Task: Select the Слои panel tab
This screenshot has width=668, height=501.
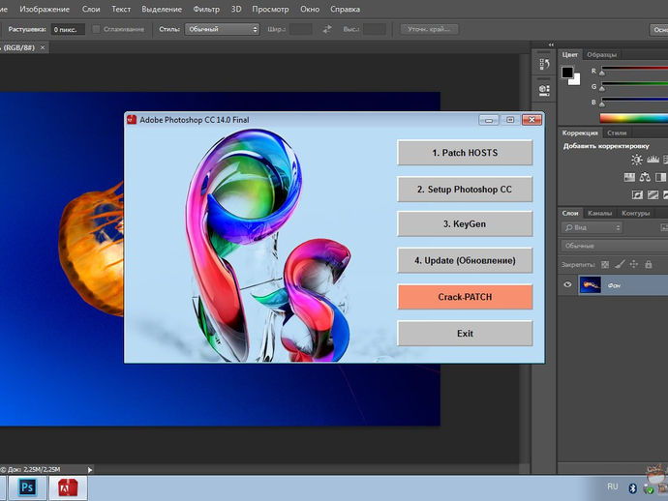Action: (570, 213)
